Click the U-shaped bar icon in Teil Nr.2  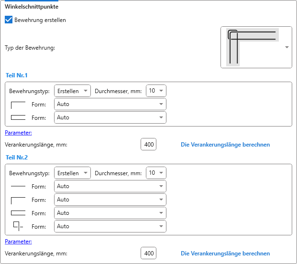tap(18, 213)
